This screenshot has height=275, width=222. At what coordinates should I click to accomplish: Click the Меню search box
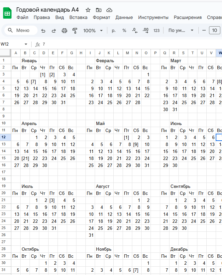pos(21,30)
